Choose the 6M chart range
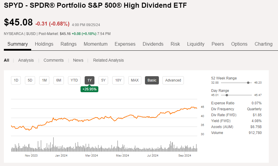This screenshot has width=278, height=166. tap(59, 80)
